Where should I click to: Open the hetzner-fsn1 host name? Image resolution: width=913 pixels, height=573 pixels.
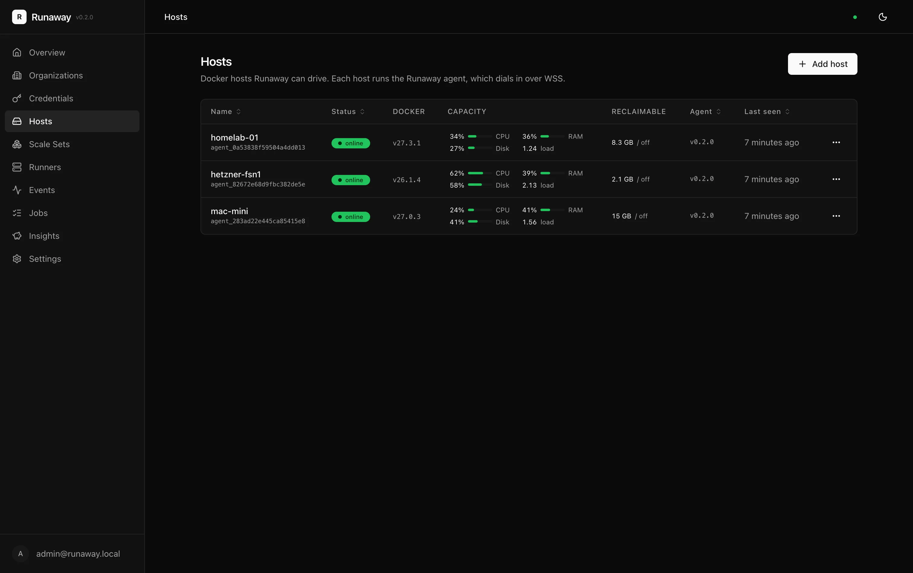(x=236, y=174)
